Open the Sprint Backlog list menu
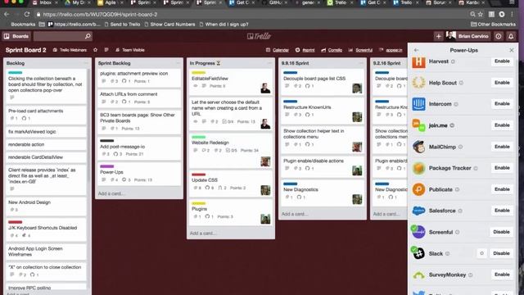The image size is (524, 295). [x=178, y=63]
